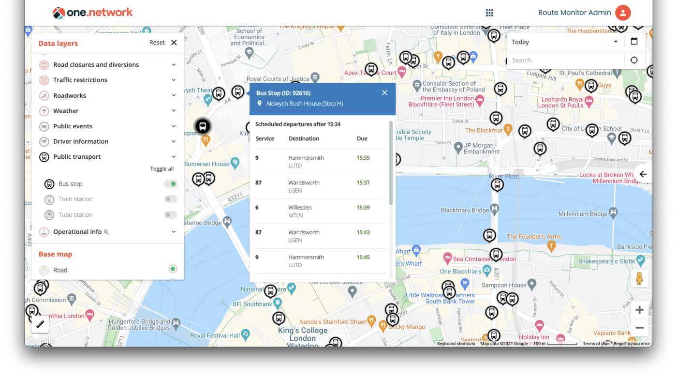677x379 pixels.
Task: Click the Route Monitor Admin avatar icon
Action: pos(623,13)
